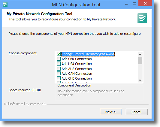Image resolution: width=160 pixels, height=127 pixels.
Task: Click the green MPN wifi logo in the header
Action: pyautogui.click(x=142, y=18)
